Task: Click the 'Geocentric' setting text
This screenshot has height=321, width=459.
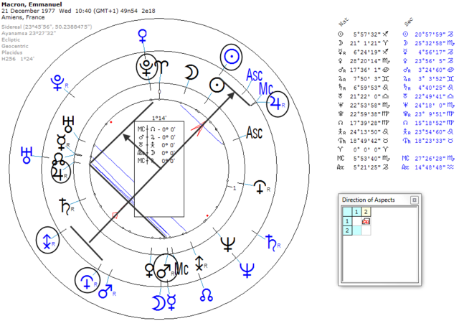Action: pos(14,46)
